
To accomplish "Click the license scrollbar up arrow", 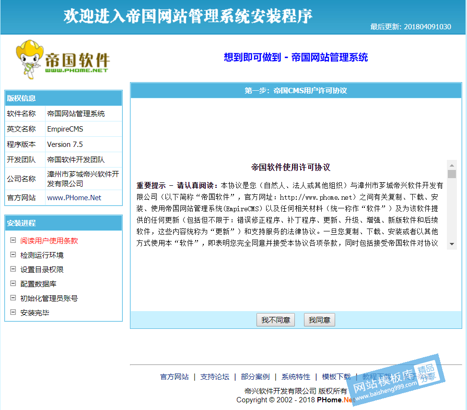I will pyautogui.click(x=452, y=165).
